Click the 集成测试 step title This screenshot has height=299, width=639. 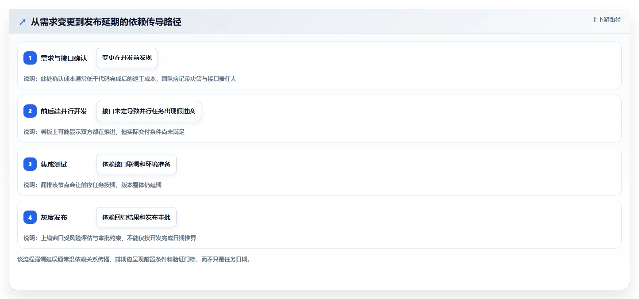coord(54,164)
